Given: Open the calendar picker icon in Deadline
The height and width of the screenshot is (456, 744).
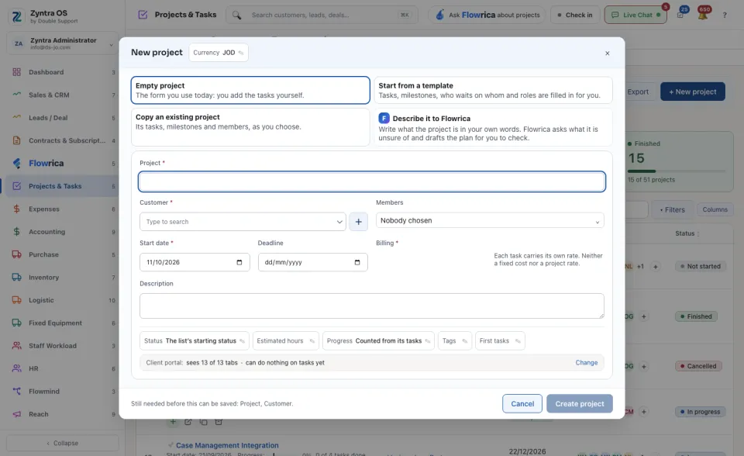Looking at the screenshot, I should pyautogui.click(x=357, y=262).
